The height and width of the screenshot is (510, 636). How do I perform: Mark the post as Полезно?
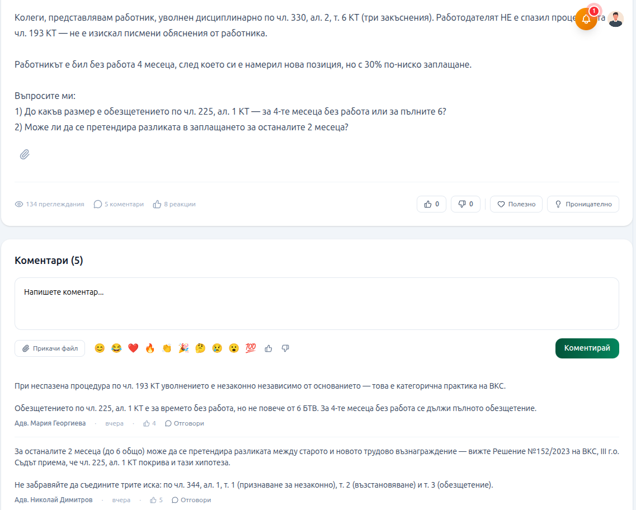click(x=516, y=204)
